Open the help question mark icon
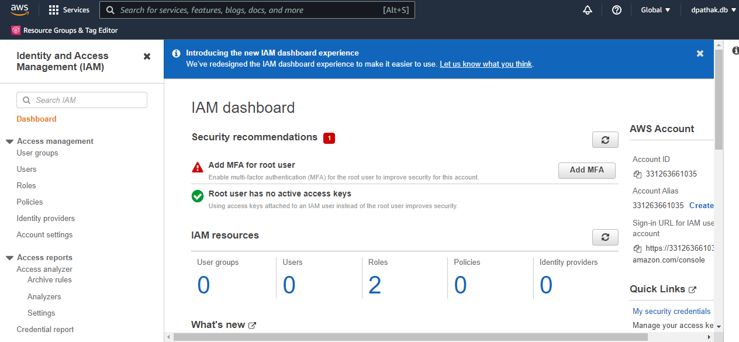Screen dimensions: 739x342 tap(617, 10)
